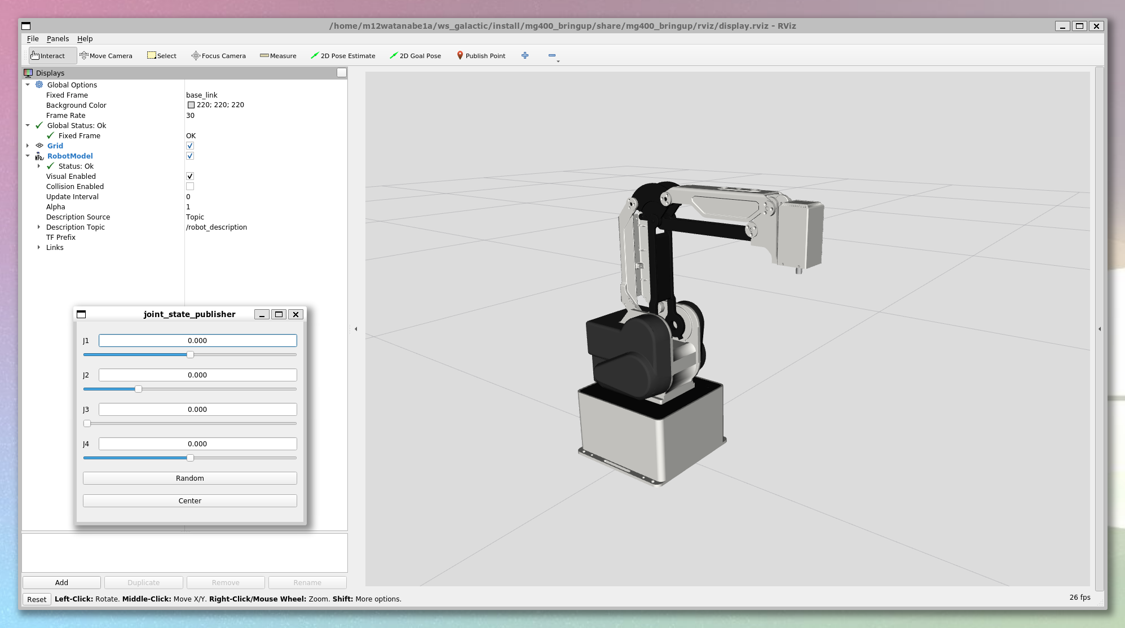Collapse the Global Options section
Image resolution: width=1125 pixels, height=628 pixels.
pos(28,85)
